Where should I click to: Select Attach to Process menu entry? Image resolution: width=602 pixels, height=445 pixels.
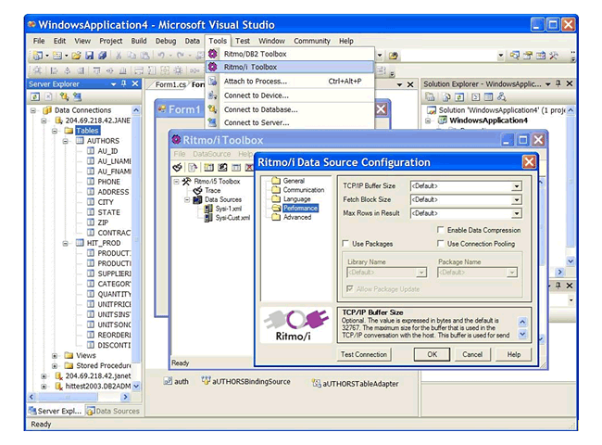coord(290,81)
